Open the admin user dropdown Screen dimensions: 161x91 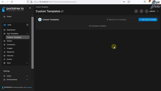click(x=154, y=11)
